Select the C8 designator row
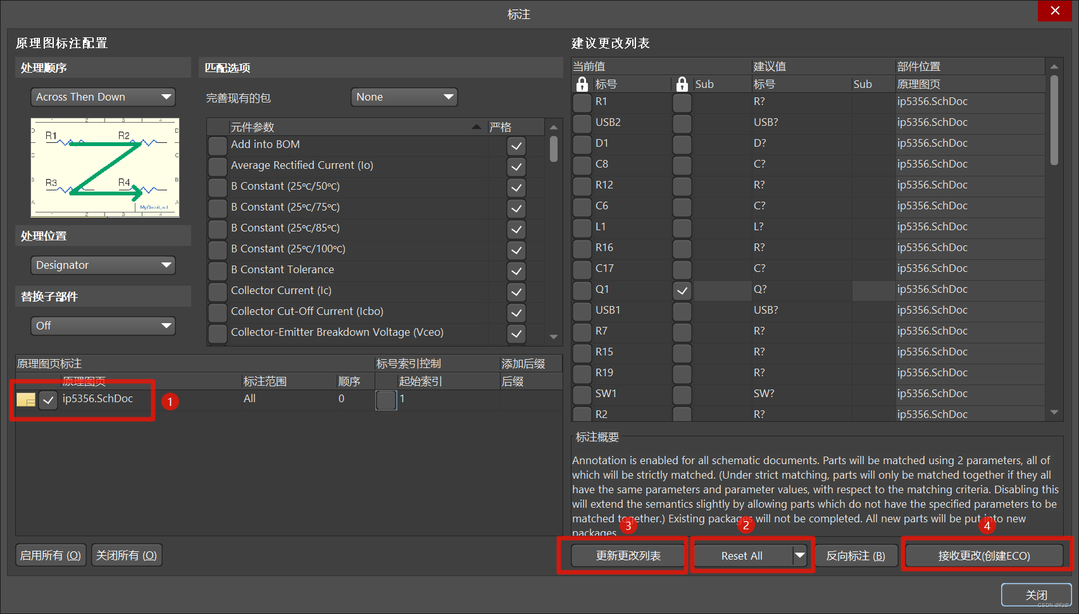 click(809, 164)
